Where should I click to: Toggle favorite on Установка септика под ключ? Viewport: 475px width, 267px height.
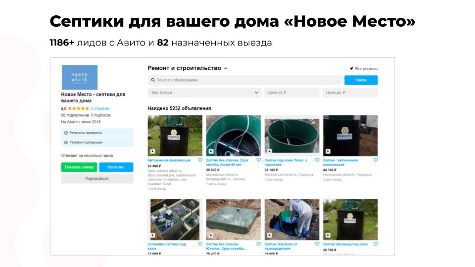[x=200, y=244]
